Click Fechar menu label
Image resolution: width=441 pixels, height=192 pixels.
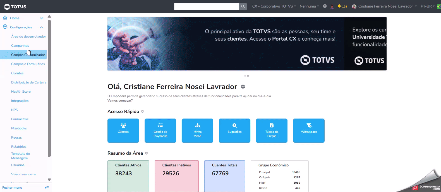click(12, 188)
